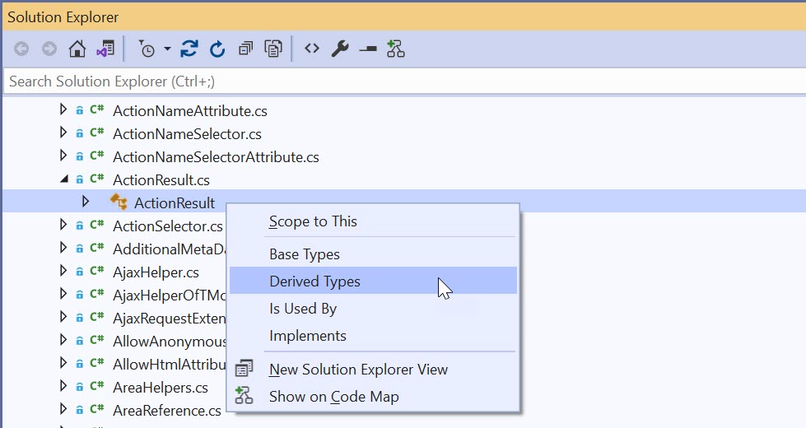Viewport: 806px width, 428px height.
Task: Select AjaxRequestExten file in tree
Action: tap(169, 319)
